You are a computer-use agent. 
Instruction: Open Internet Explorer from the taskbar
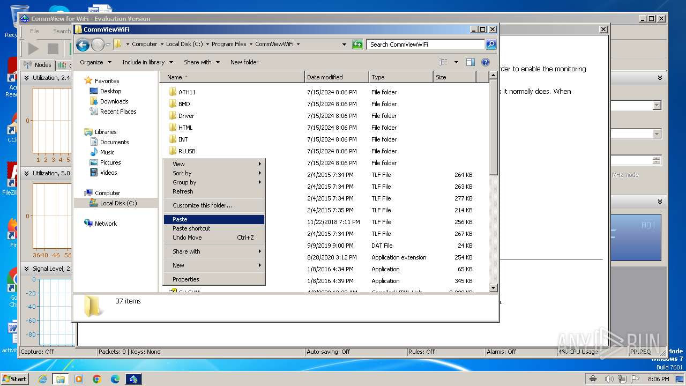click(x=42, y=379)
